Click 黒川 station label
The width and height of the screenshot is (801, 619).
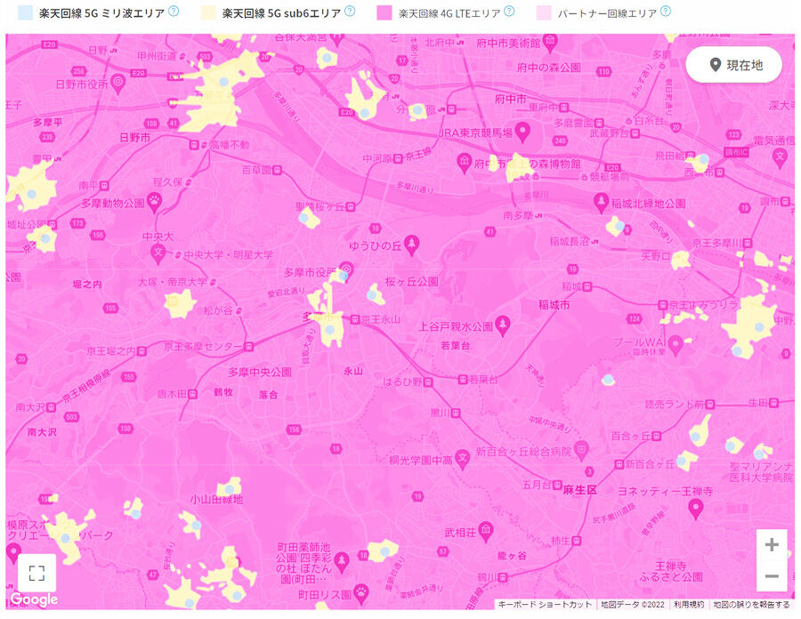pos(440,413)
